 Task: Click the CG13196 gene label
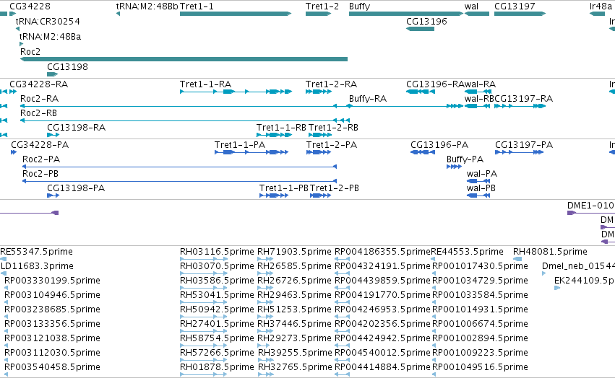(x=426, y=22)
